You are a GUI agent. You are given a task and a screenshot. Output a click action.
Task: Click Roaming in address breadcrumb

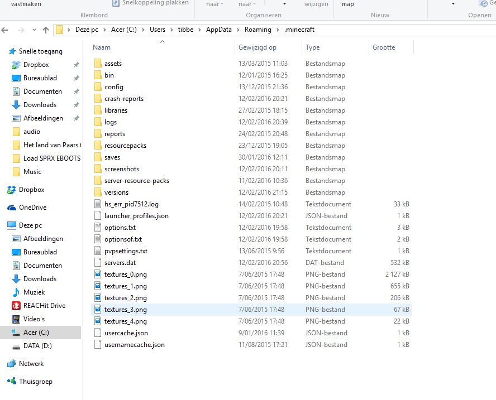(x=258, y=30)
